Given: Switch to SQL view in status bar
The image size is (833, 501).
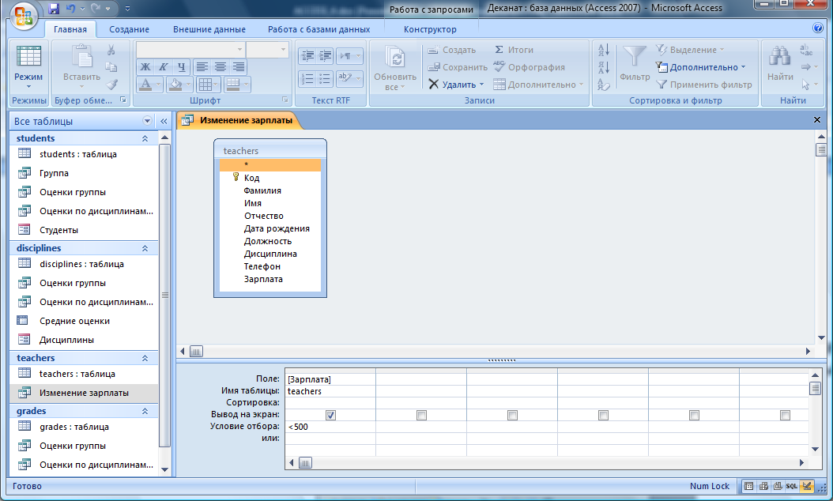Looking at the screenshot, I should tap(791, 486).
